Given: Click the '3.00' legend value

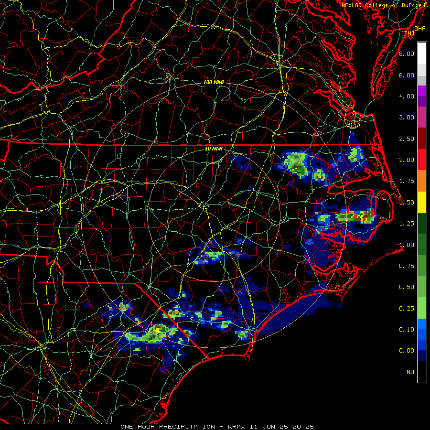Looking at the screenshot, I should (407, 118).
